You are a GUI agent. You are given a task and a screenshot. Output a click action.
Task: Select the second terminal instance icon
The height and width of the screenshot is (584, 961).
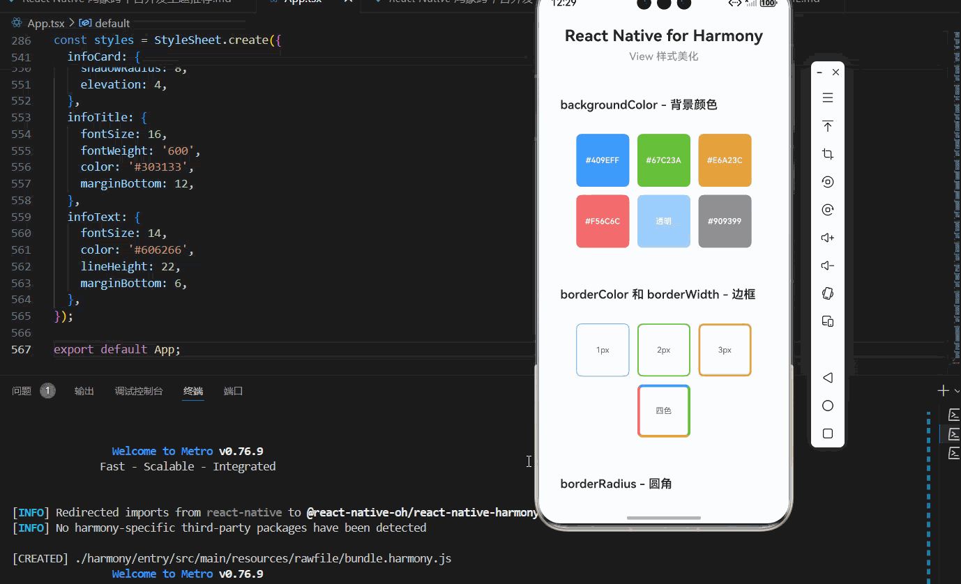[954, 433]
